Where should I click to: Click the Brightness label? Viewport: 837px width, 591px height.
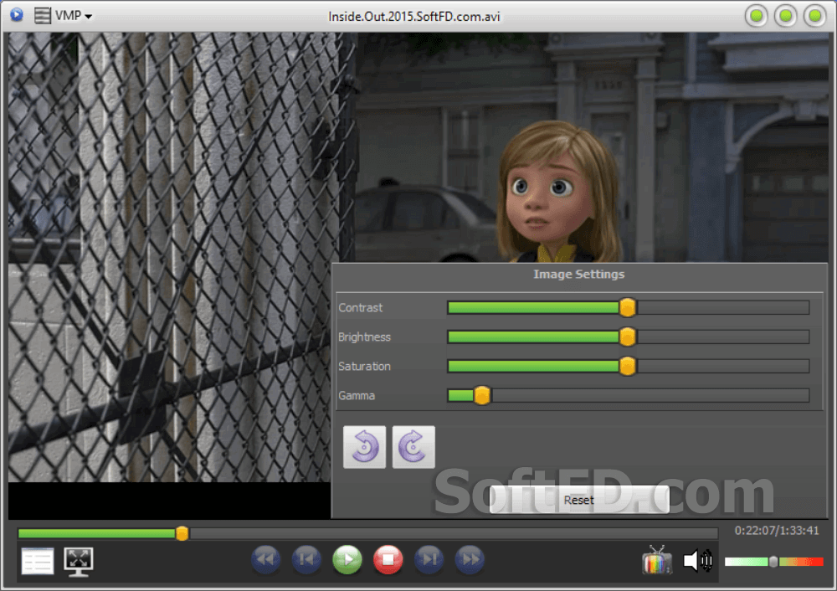pos(365,337)
